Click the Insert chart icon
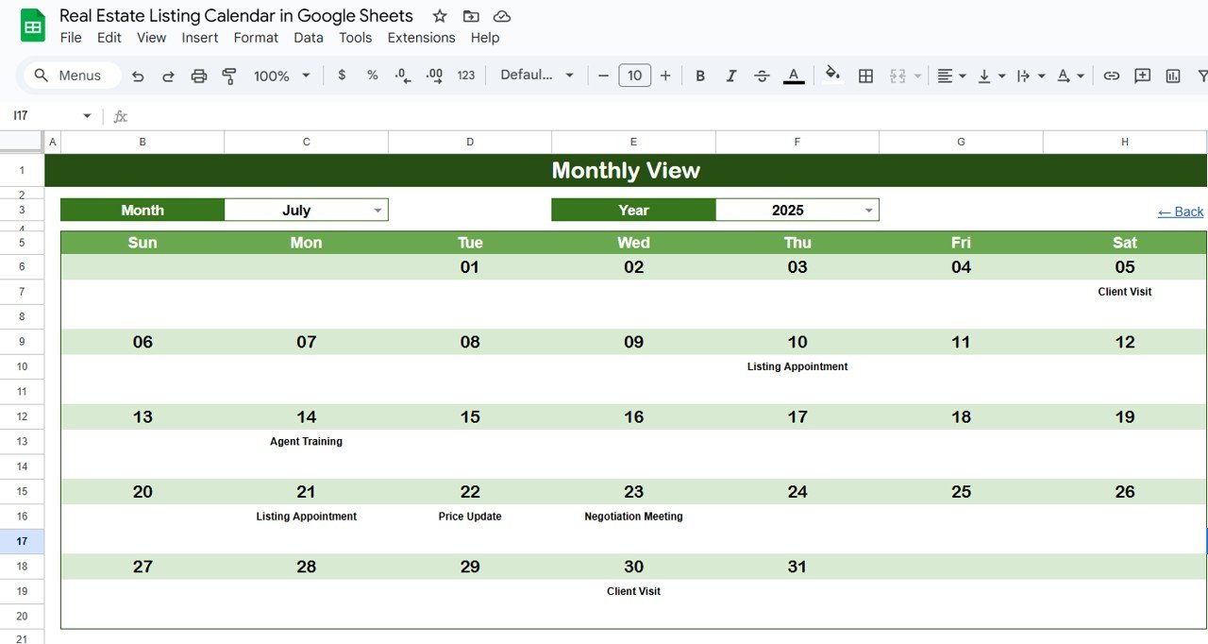Viewport: 1208px width, 644px height. click(1173, 76)
